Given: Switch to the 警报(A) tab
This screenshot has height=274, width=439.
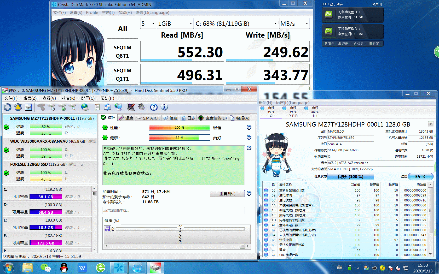Looking at the screenshot, I should (x=240, y=118).
